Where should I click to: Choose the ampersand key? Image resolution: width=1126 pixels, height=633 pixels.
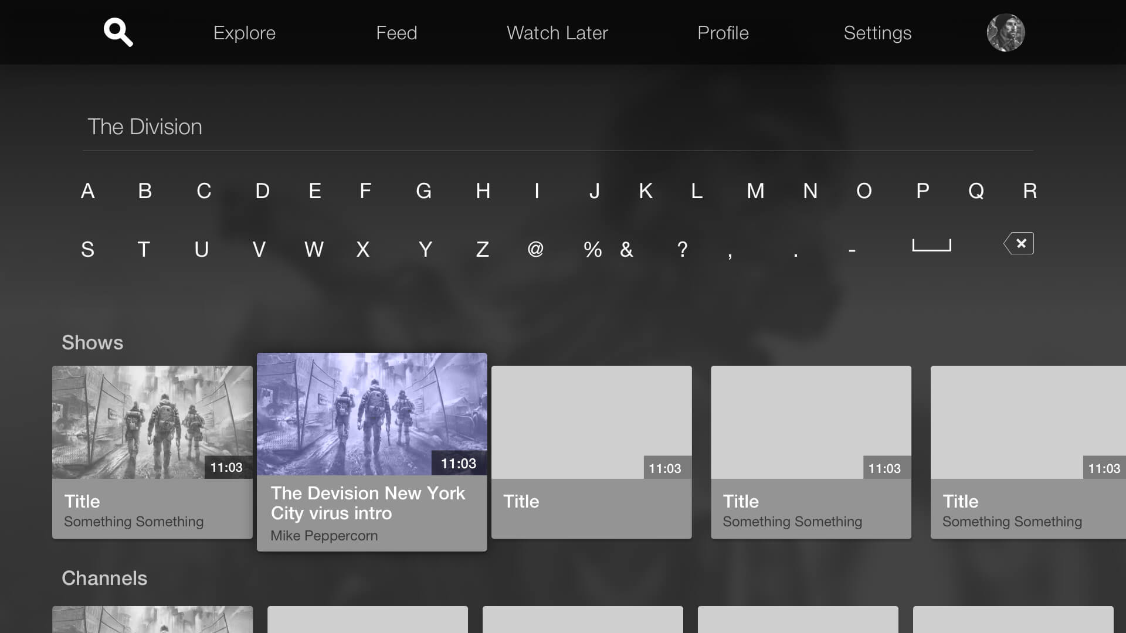627,250
